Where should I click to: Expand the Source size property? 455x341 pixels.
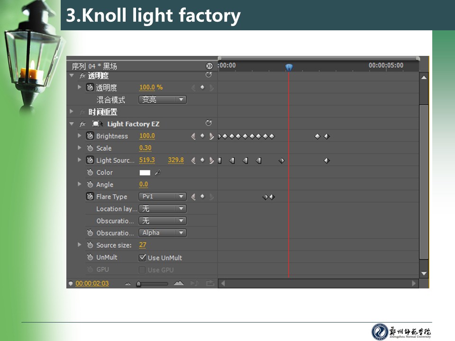79,245
